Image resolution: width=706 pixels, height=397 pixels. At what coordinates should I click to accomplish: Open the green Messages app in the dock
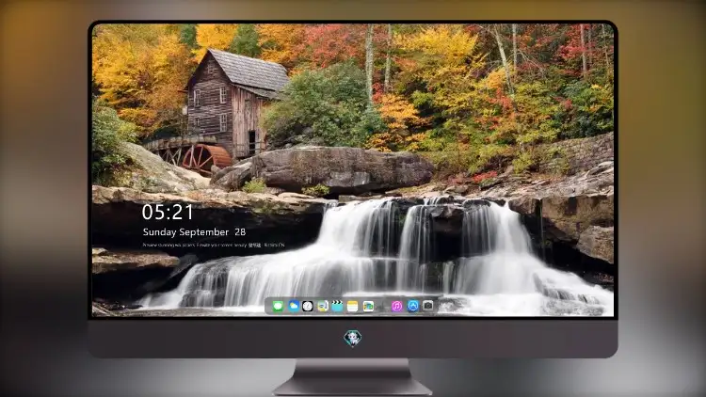pos(278,307)
